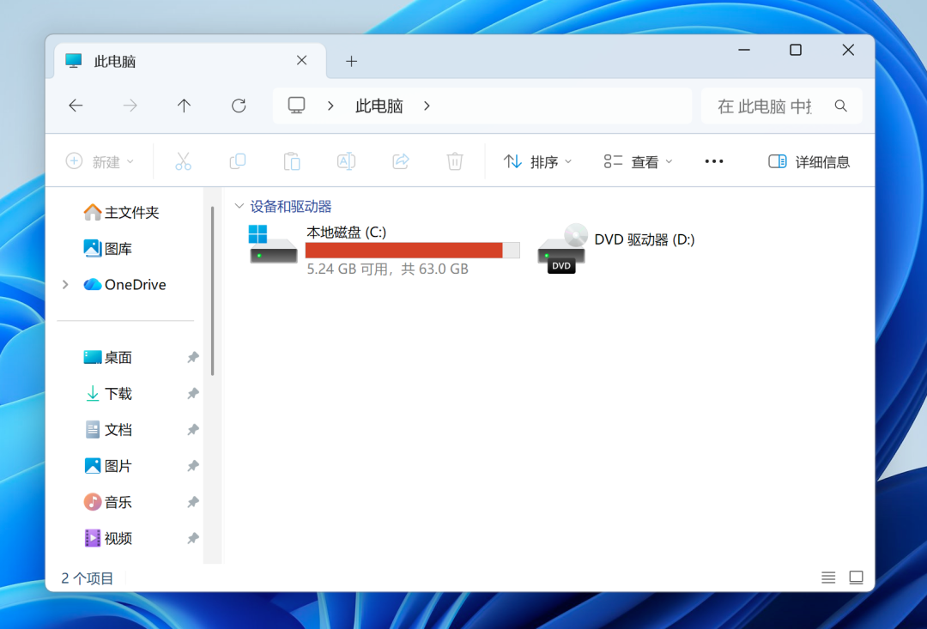Open the 排序 sort dropdown
Screen dimensions: 927x629
(537, 161)
